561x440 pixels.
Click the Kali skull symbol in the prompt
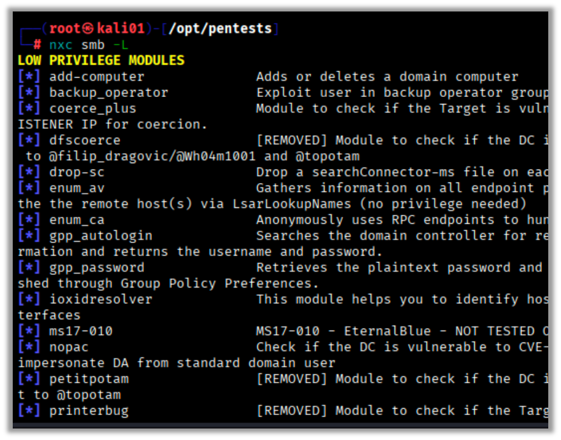tap(89, 29)
